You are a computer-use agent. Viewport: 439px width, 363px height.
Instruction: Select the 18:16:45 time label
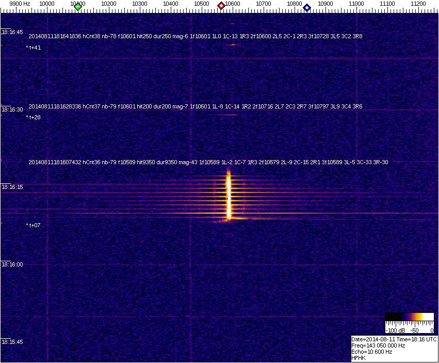pyautogui.click(x=12, y=32)
